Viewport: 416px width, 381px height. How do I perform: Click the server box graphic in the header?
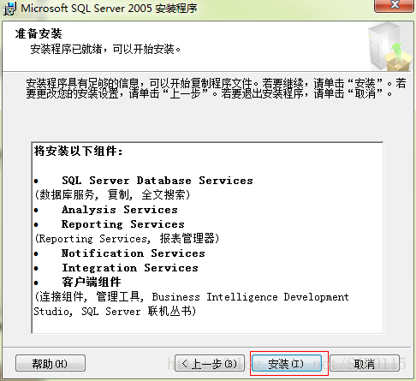(389, 47)
